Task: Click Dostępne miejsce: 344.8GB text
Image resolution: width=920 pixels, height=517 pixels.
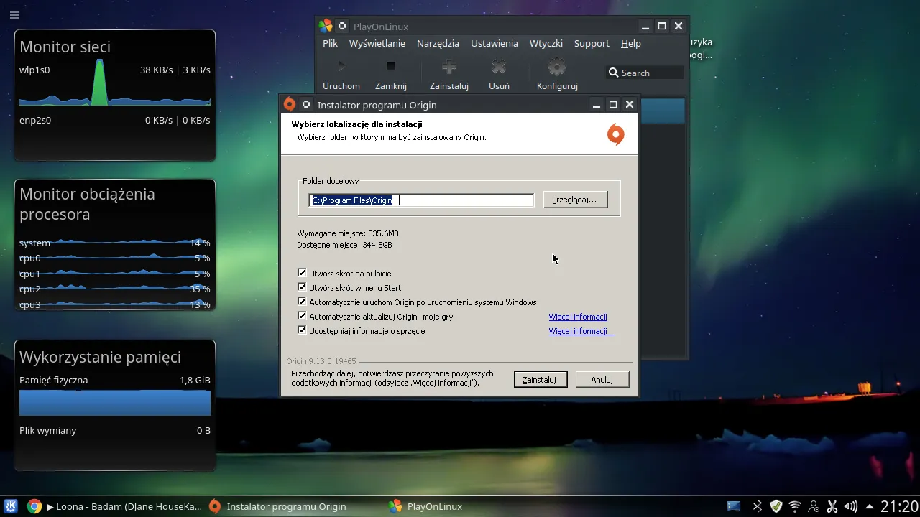Action: pos(344,245)
